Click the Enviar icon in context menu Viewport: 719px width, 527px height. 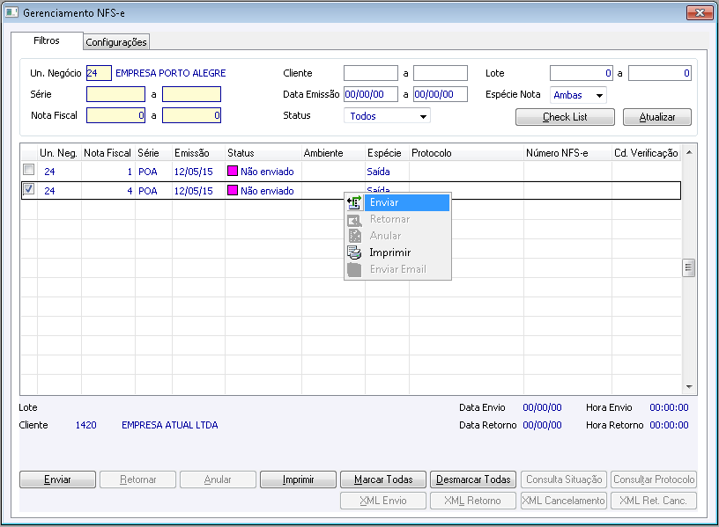point(354,202)
